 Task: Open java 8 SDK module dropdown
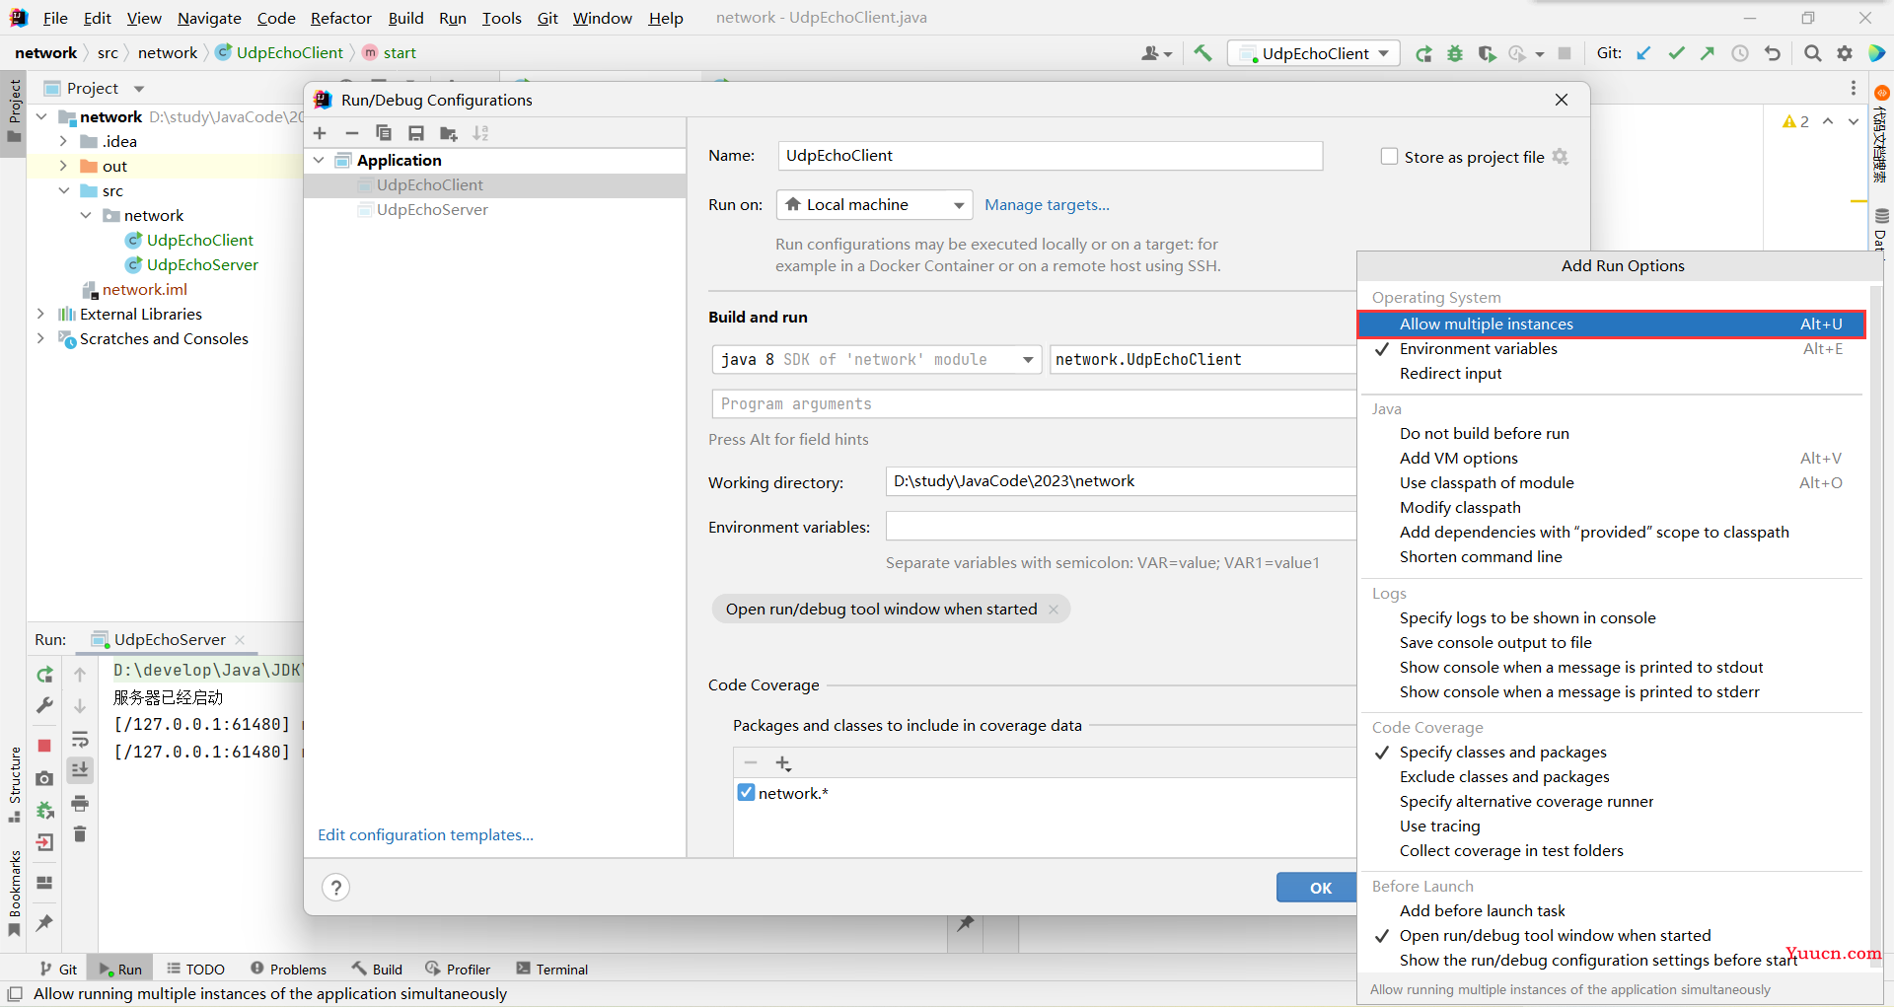point(877,359)
